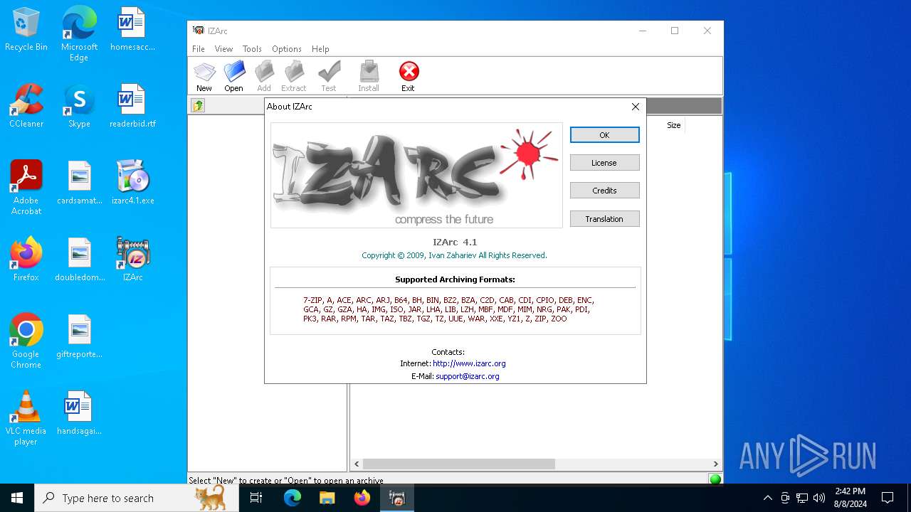Select readerbid.rtf desktop file
This screenshot has width=911, height=512.
132,107
